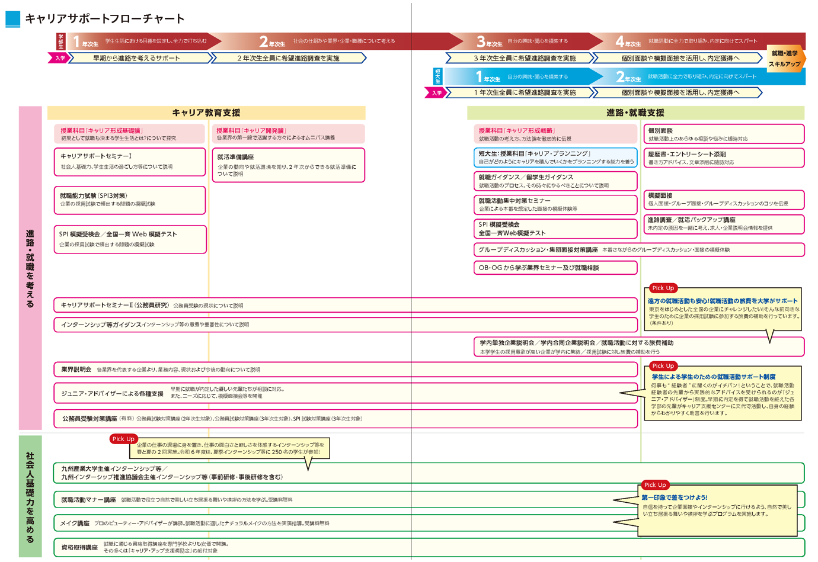This screenshot has width=818, height=562.
Task: Select the 進路・就職支援 header
Action: [635, 113]
